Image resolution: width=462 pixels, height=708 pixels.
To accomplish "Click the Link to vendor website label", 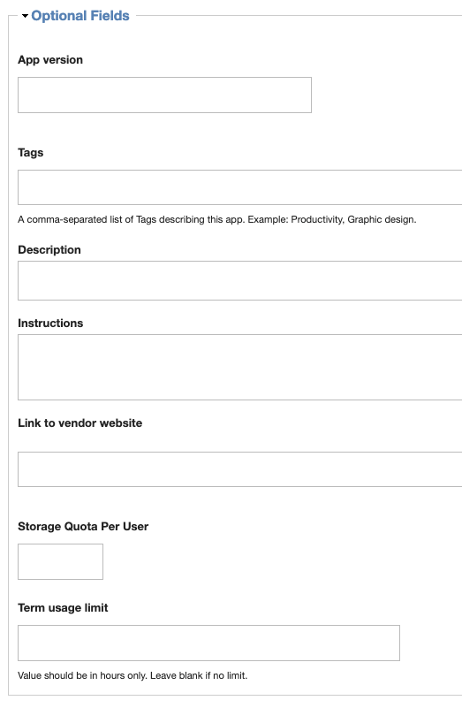I will tap(80, 423).
